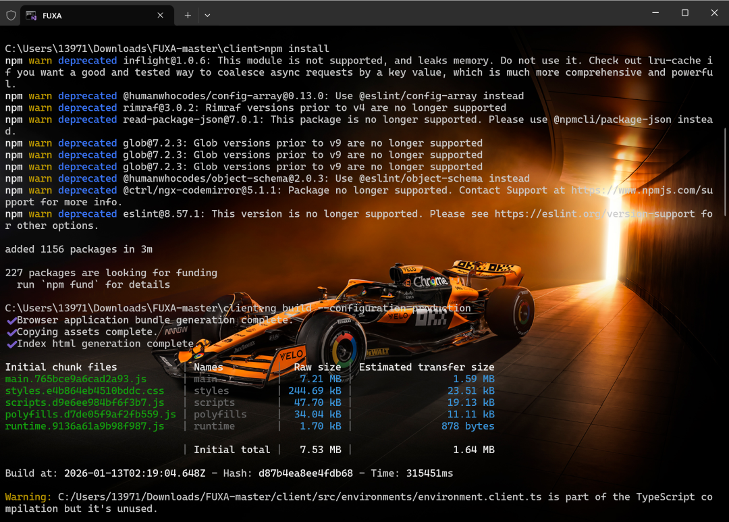The width and height of the screenshot is (729, 522).
Task: Click the FUXA tab terminal icon
Action: click(x=31, y=16)
